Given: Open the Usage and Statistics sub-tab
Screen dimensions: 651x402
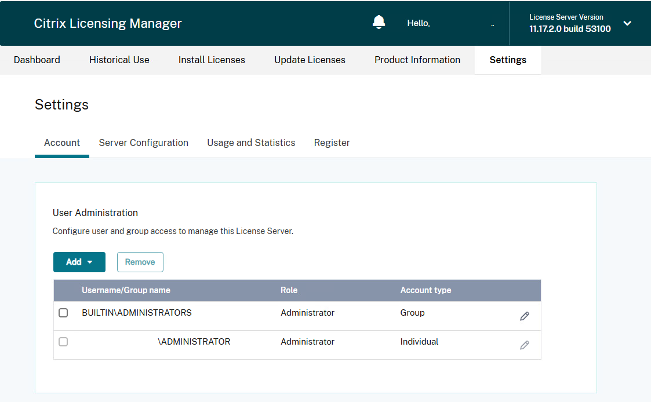Looking at the screenshot, I should pyautogui.click(x=251, y=142).
